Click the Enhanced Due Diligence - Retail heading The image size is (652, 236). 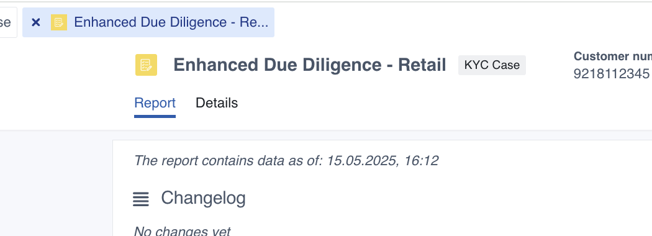(309, 65)
